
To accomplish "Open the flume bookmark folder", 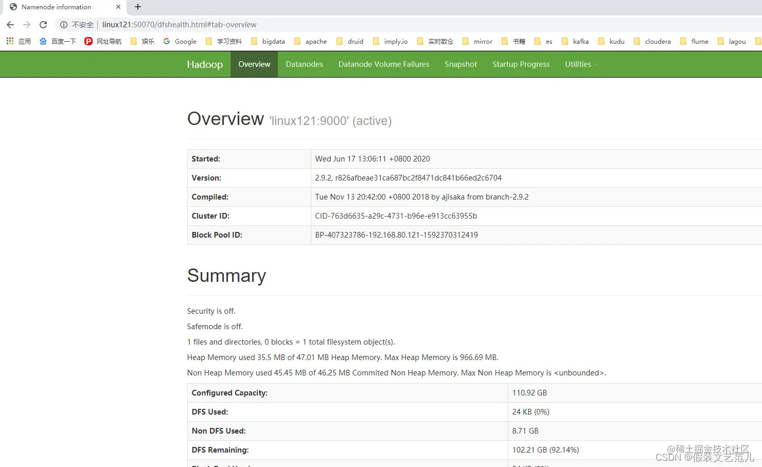I will pos(694,41).
